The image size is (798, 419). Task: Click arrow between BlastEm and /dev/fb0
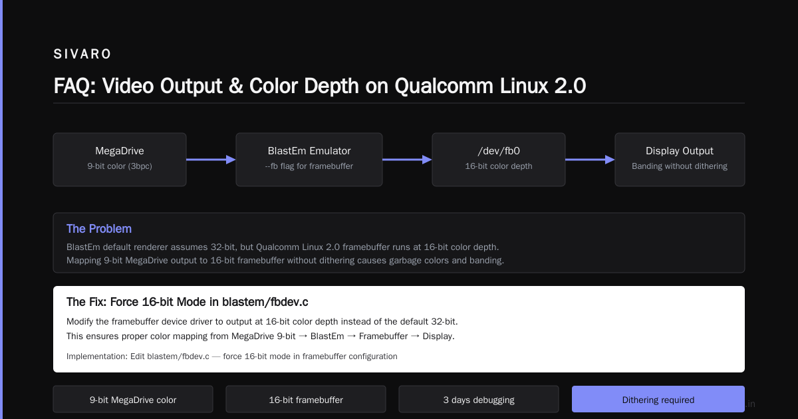(407, 160)
